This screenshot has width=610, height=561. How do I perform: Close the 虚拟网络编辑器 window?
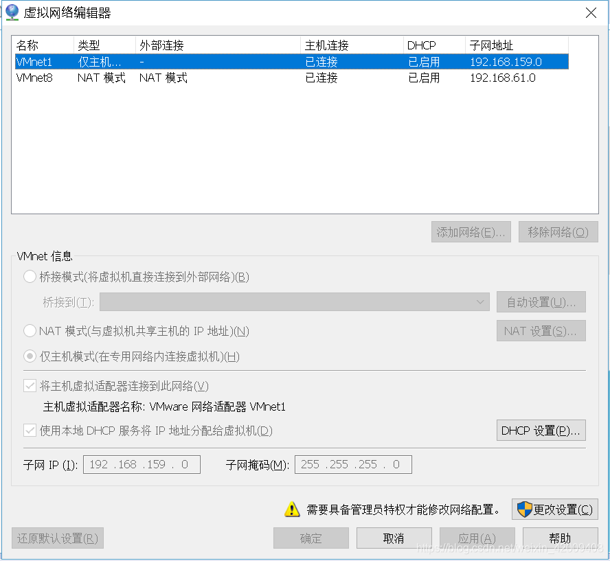click(591, 13)
